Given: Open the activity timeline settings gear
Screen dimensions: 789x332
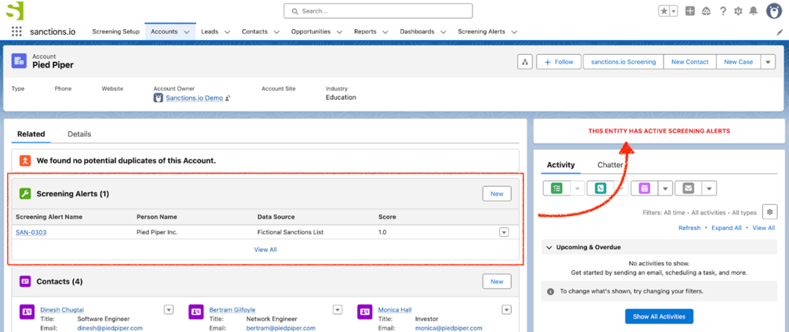Looking at the screenshot, I should pyautogui.click(x=769, y=212).
